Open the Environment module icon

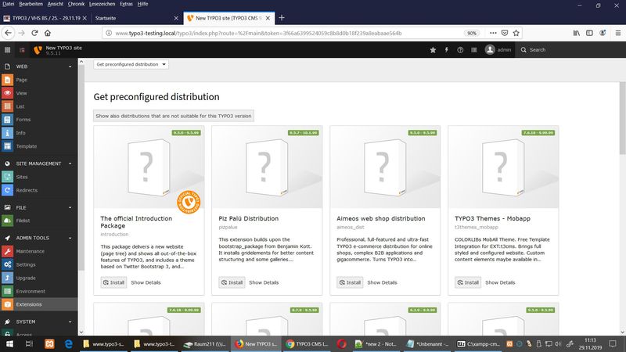pos(7,291)
